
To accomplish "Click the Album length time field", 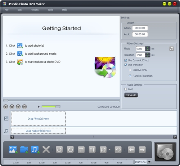I will (x=140, y=28).
